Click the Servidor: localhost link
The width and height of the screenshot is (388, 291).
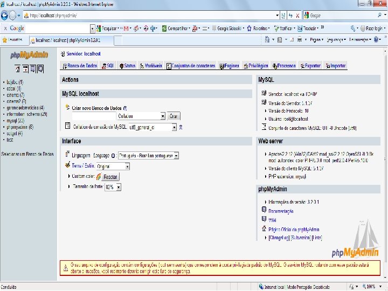tap(84, 54)
